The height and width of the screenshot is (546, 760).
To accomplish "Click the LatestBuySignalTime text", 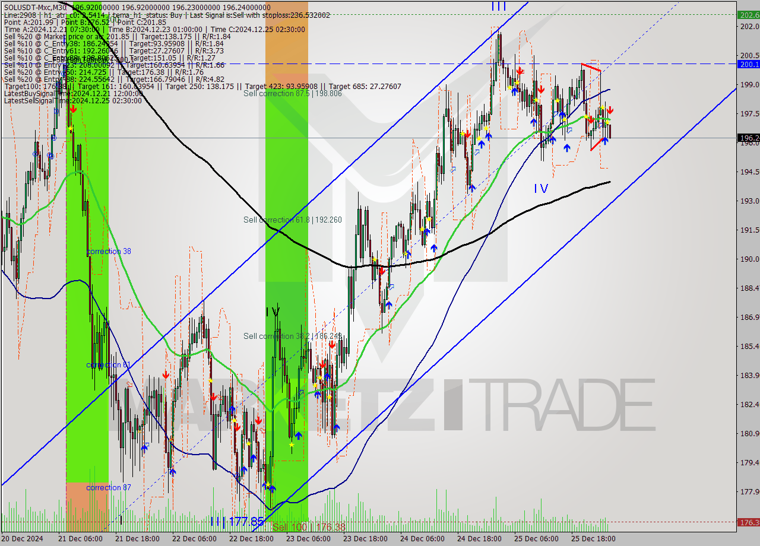I will tap(73, 93).
